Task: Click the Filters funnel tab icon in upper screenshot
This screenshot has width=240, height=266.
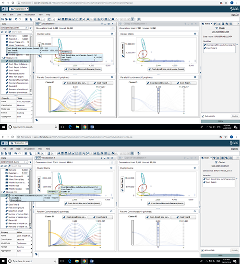Action: [x=215, y=24]
